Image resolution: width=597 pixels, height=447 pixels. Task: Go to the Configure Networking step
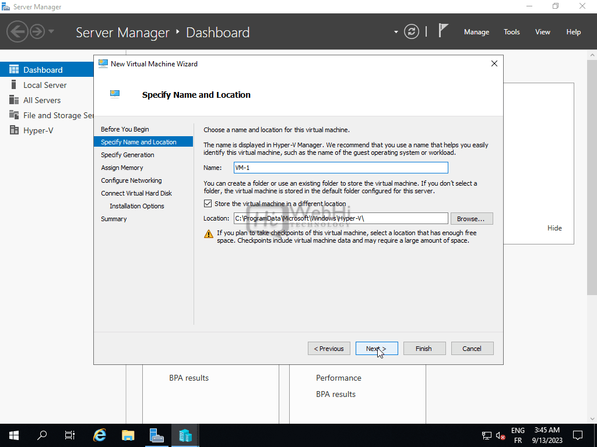[131, 180]
